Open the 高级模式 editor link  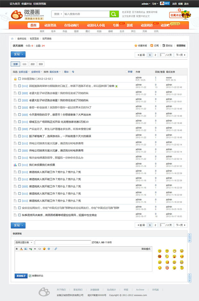tap(146, 249)
